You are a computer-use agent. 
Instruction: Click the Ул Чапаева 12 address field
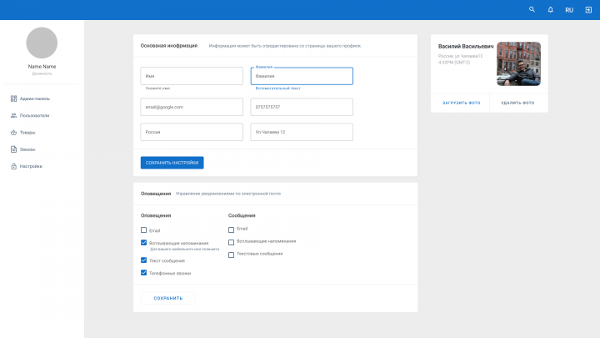302,132
